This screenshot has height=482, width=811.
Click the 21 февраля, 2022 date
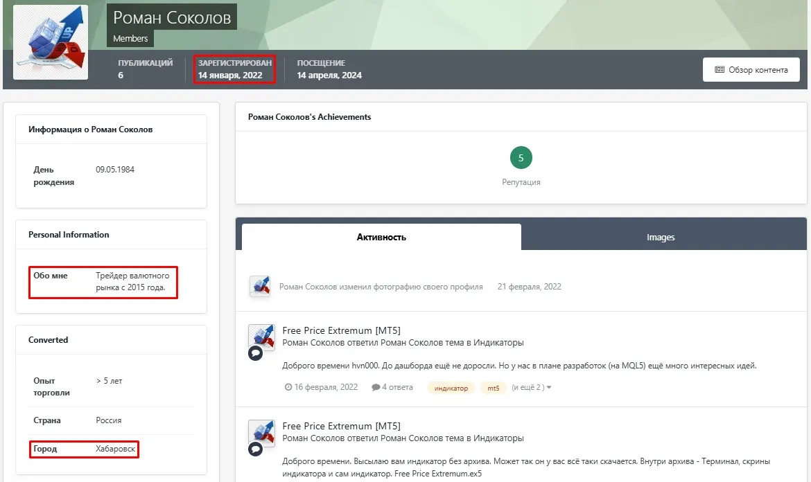coord(529,287)
